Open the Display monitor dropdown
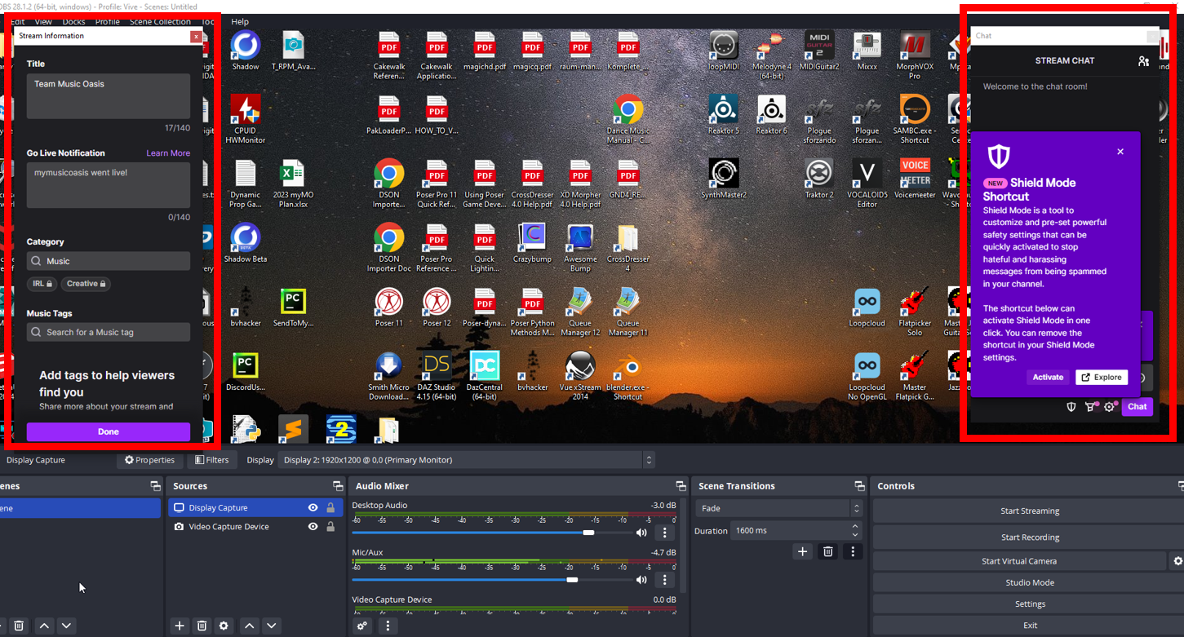The width and height of the screenshot is (1184, 637). pyautogui.click(x=467, y=460)
